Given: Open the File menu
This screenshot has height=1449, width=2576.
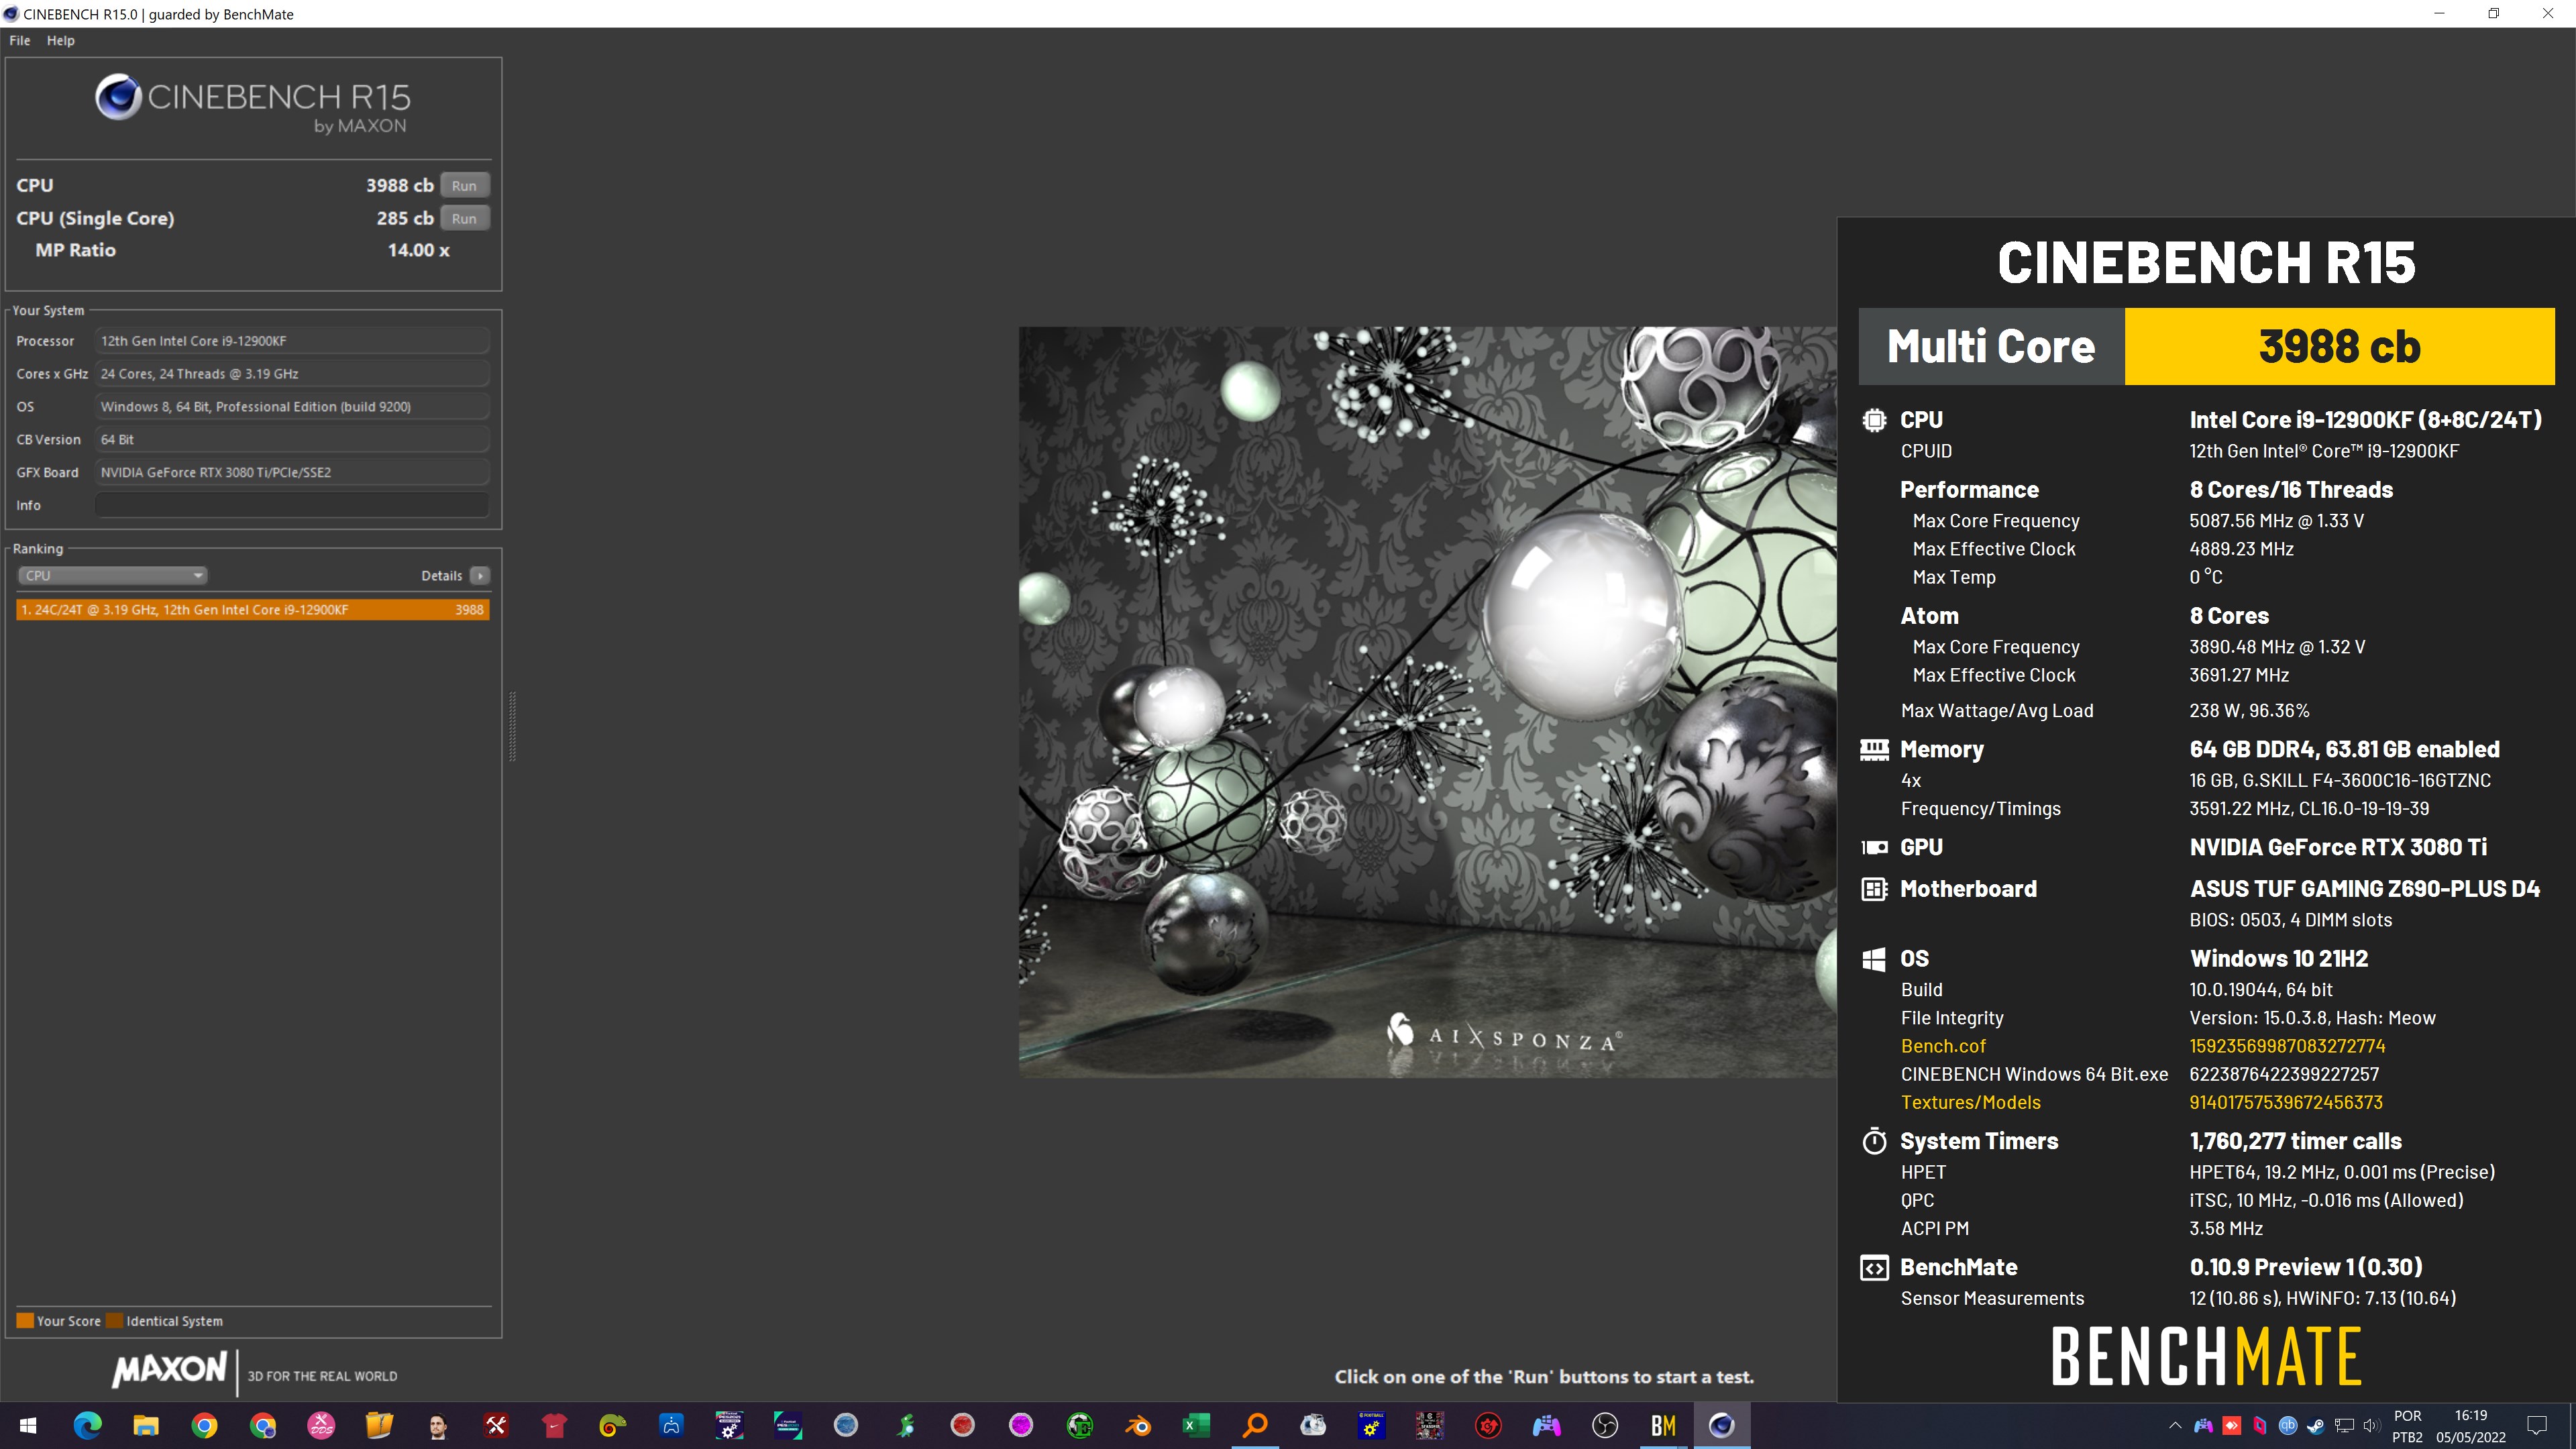Looking at the screenshot, I should click(x=20, y=40).
